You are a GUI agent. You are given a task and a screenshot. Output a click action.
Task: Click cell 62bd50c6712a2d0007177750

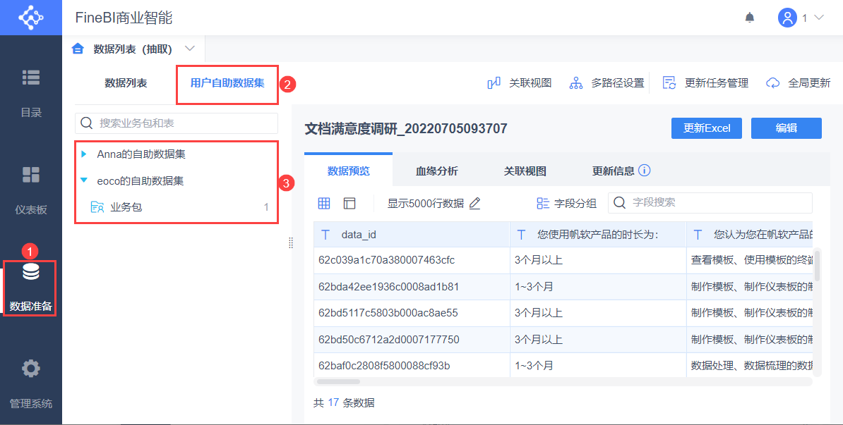coord(412,339)
